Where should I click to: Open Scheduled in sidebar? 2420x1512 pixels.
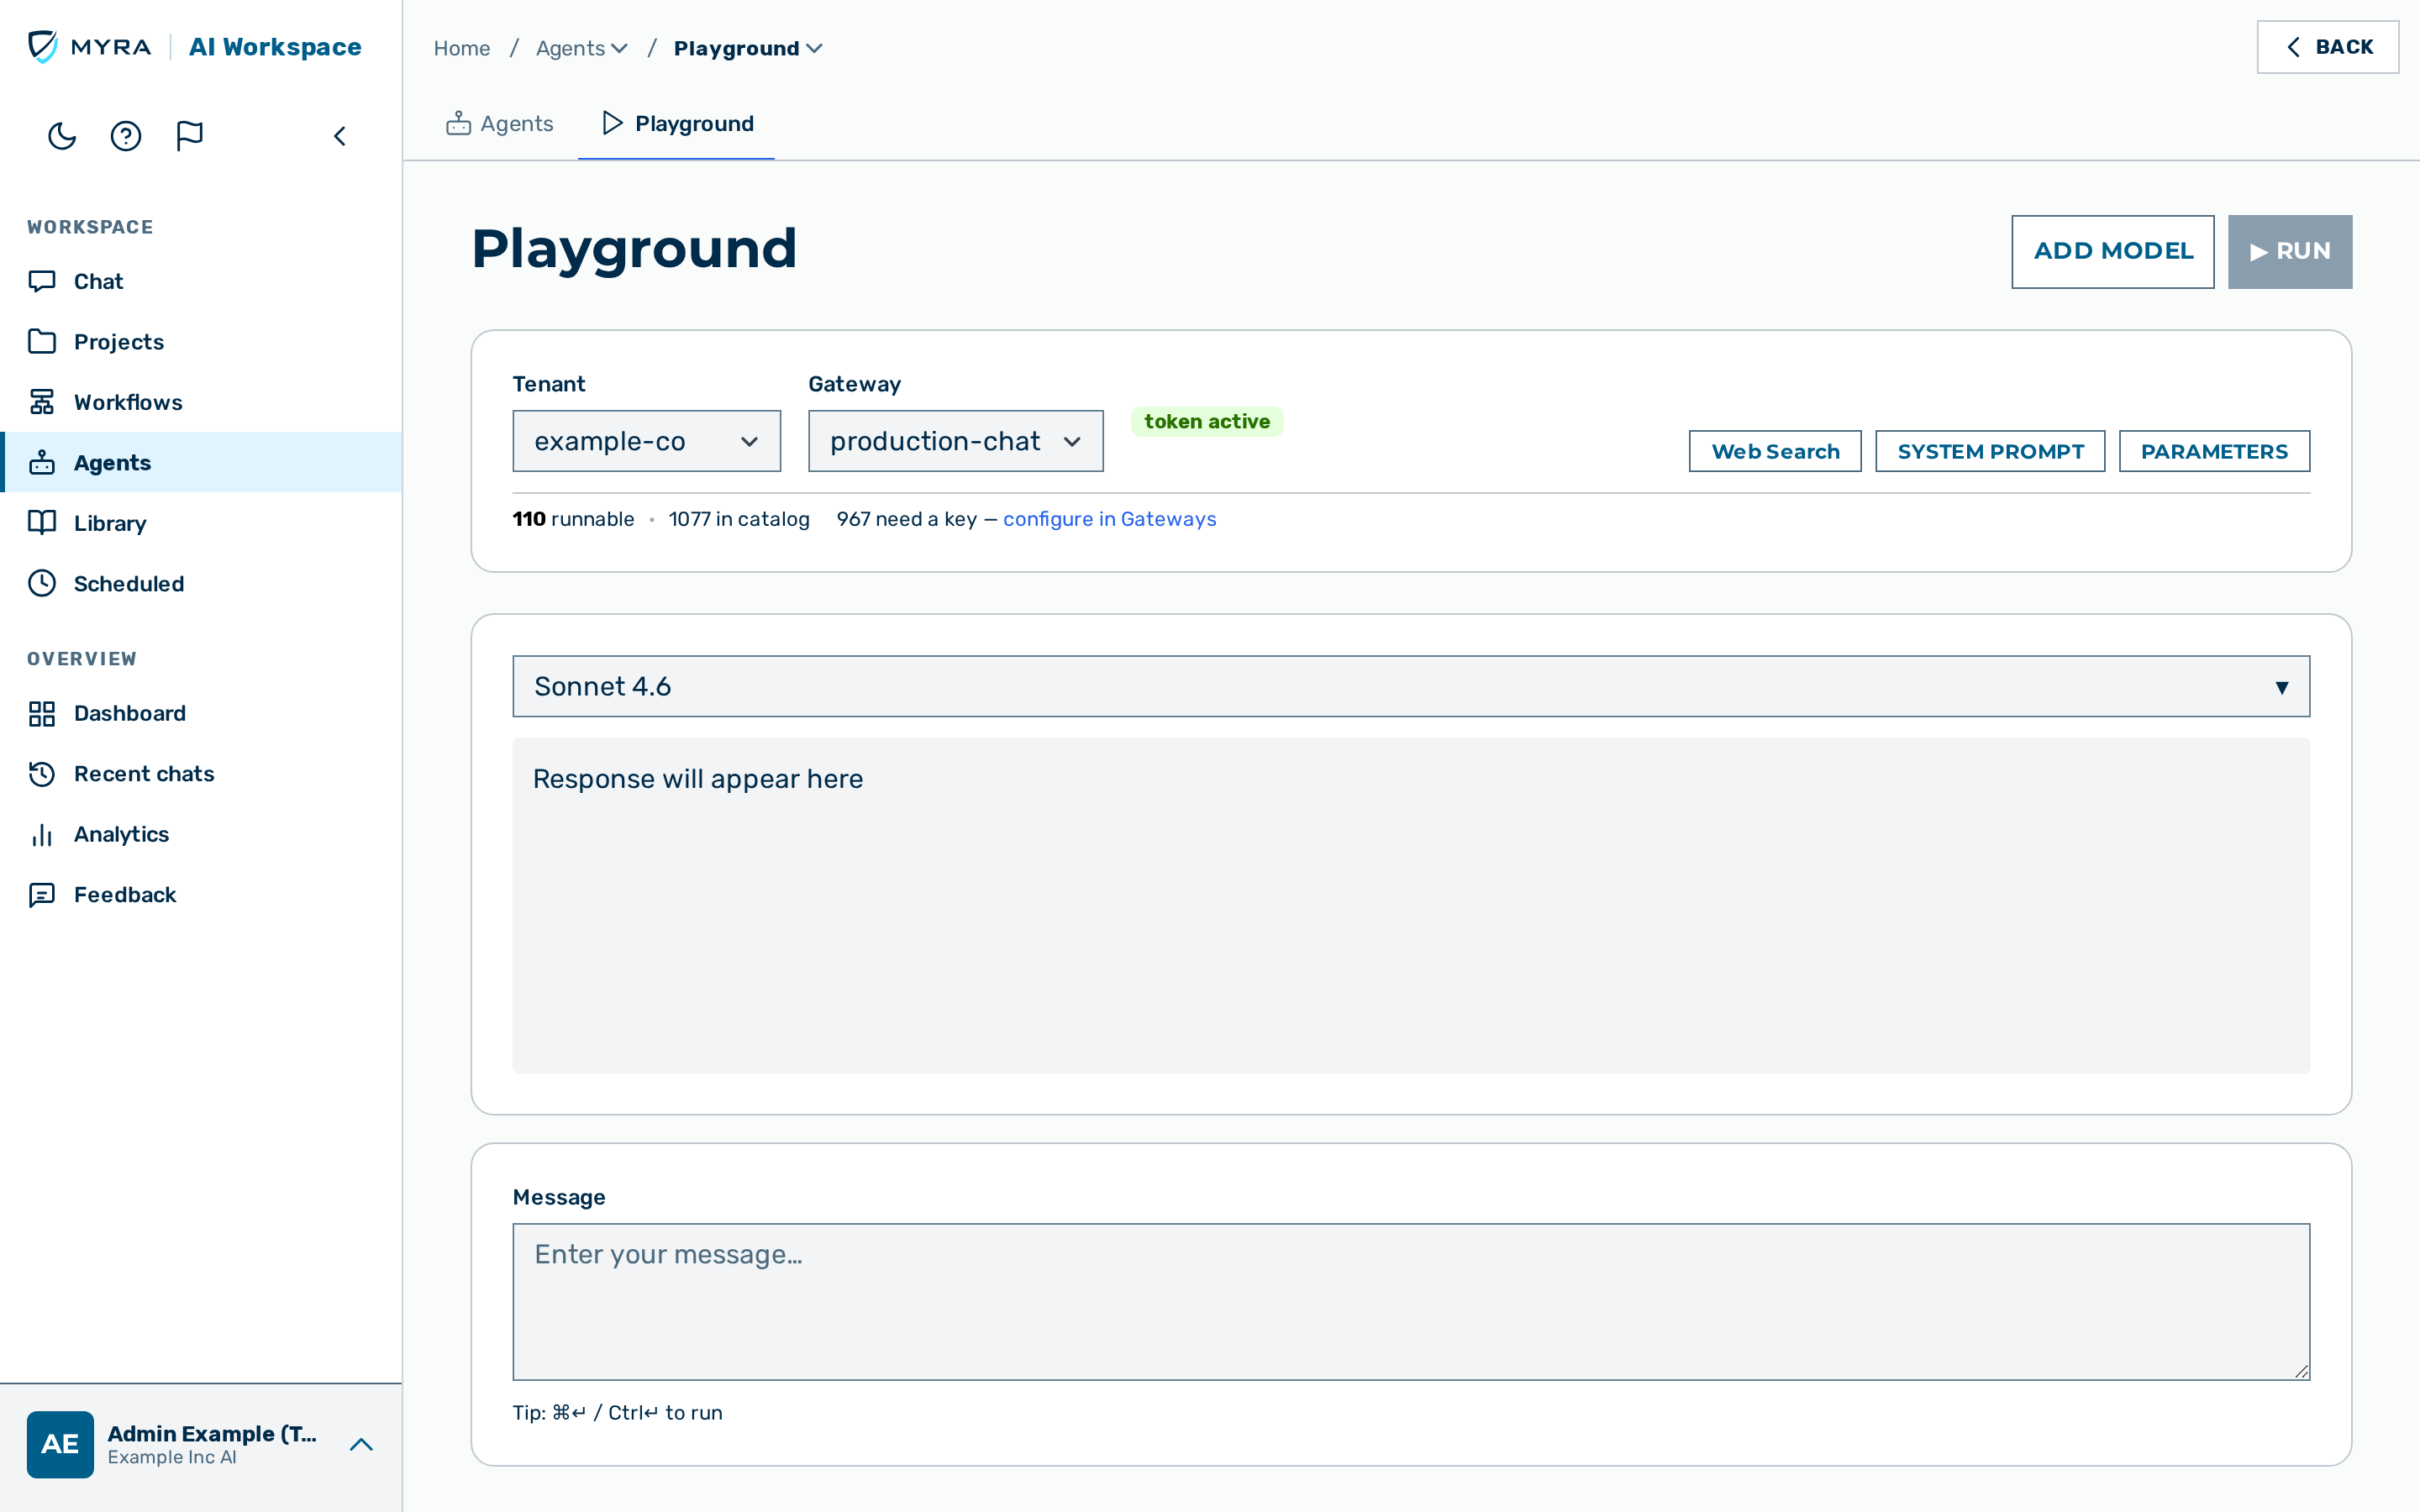coord(202,584)
